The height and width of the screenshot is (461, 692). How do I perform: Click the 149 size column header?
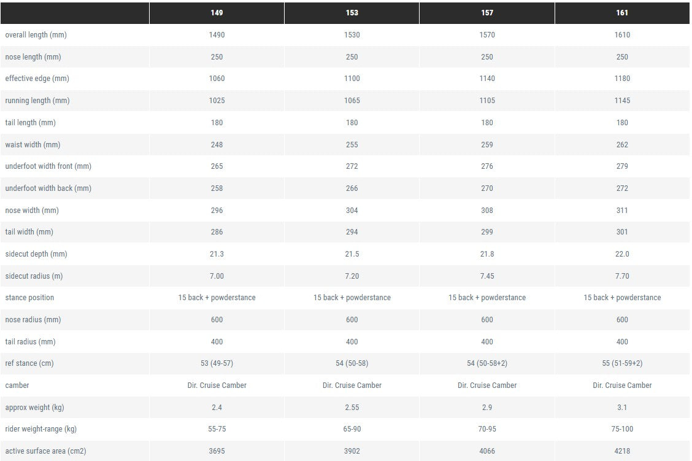point(217,13)
